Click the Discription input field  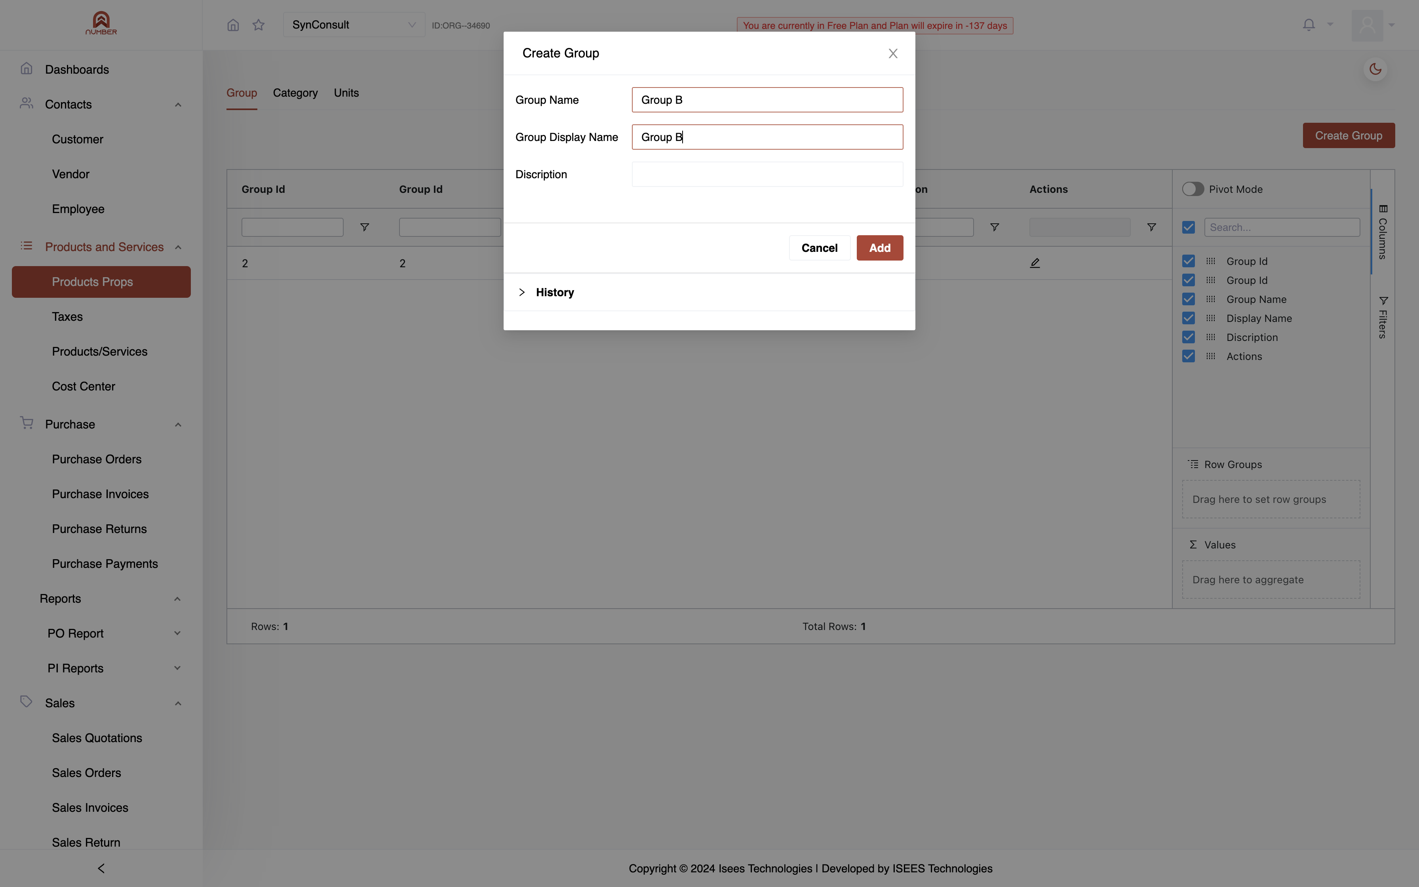click(x=767, y=174)
